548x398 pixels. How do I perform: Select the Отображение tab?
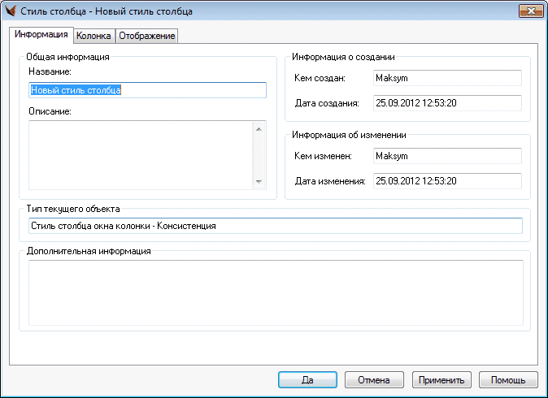coord(147,36)
